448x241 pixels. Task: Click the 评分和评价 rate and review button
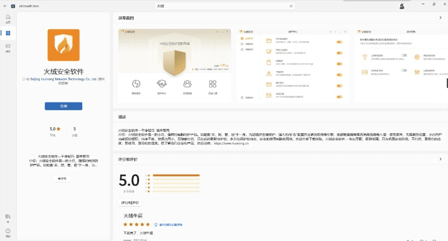pos(130,203)
